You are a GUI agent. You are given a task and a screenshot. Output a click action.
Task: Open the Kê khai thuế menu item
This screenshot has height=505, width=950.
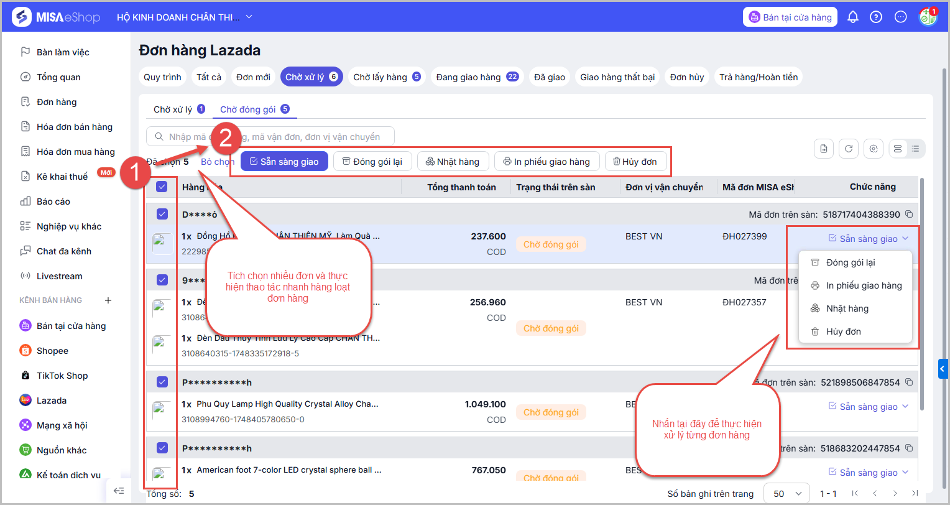point(62,177)
